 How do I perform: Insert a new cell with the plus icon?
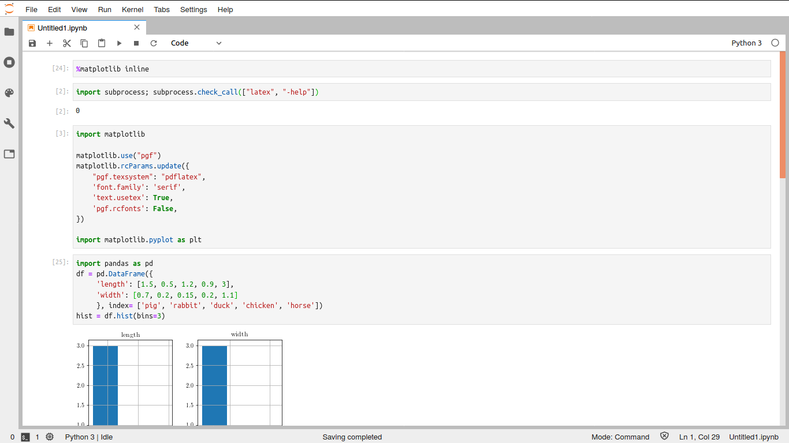(50, 43)
